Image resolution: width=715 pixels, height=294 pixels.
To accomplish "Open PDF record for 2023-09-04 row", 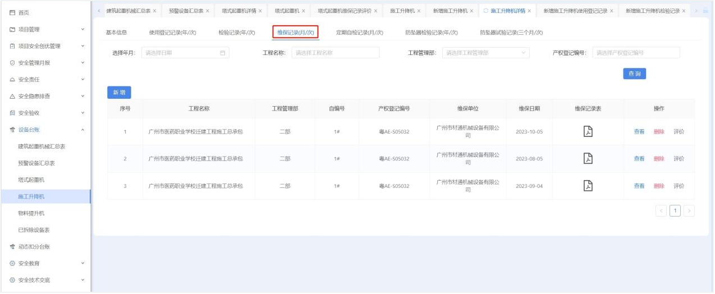I will (x=588, y=186).
